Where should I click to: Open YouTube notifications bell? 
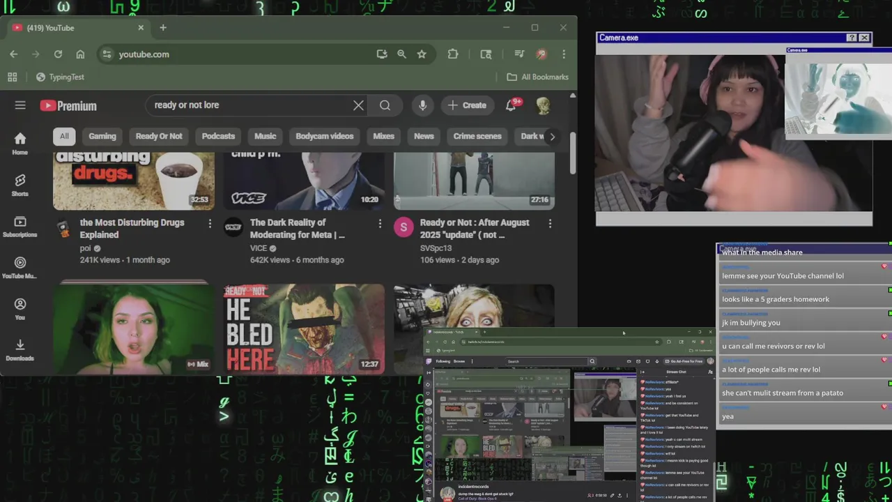coord(512,105)
